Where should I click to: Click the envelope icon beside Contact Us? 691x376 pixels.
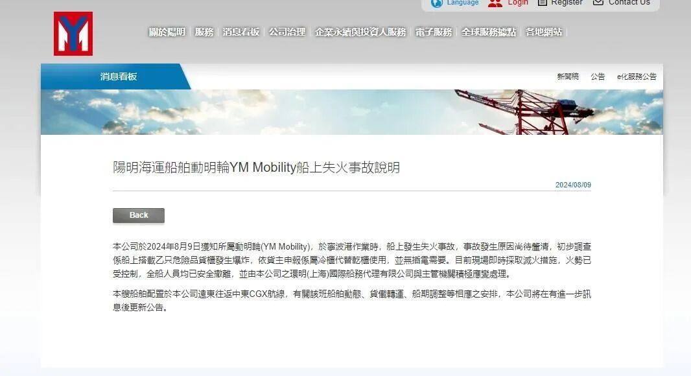[598, 3]
